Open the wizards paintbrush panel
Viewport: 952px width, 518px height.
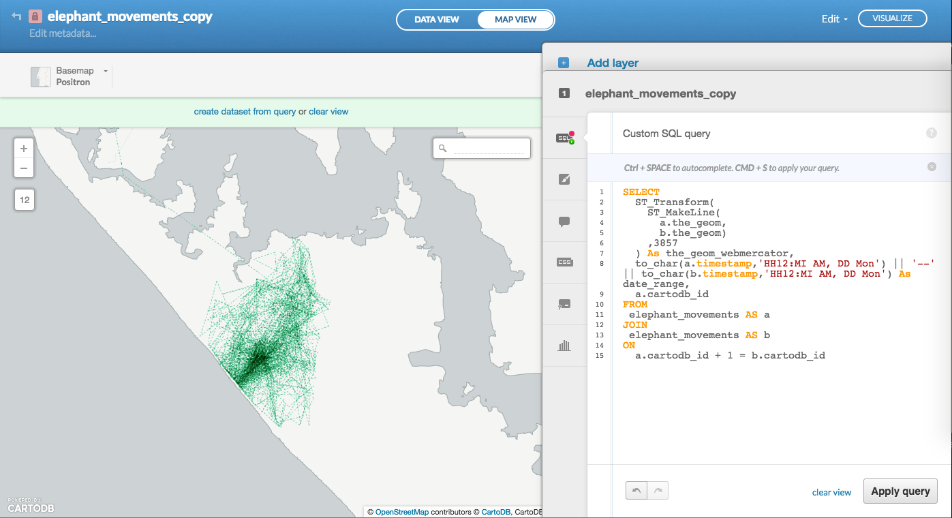[x=564, y=179]
